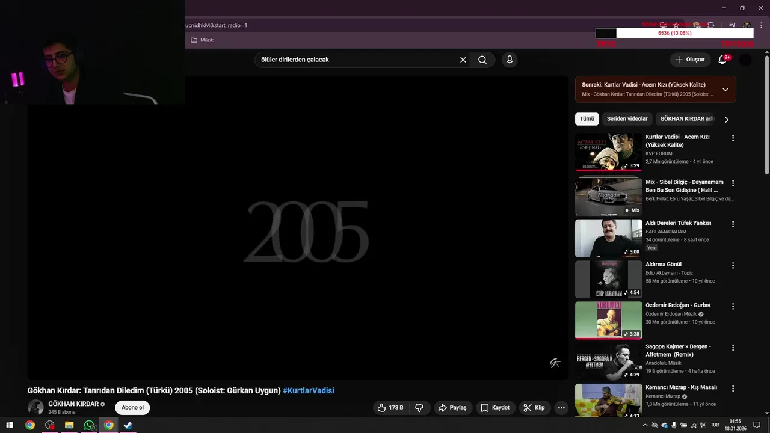
Task: Switch the TUR input language indicator
Action: coord(715,425)
